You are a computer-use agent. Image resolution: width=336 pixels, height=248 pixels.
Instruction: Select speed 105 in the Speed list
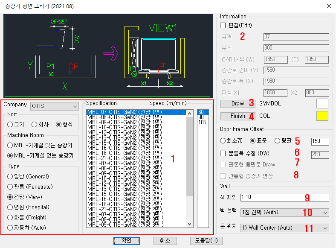point(203,122)
